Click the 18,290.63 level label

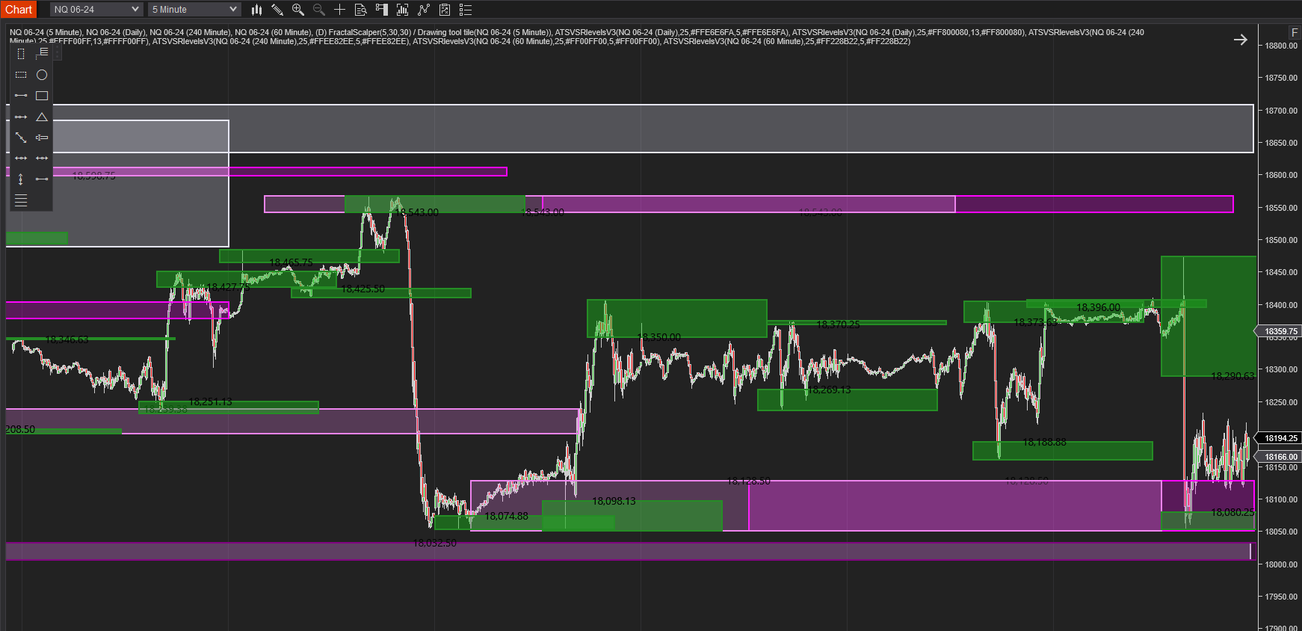click(1233, 376)
